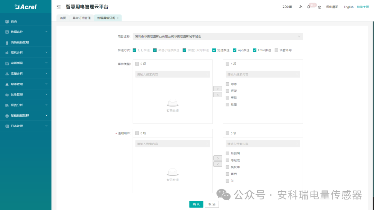Viewport: 374px width, 210px height.
Task: Expand the 报告分析 menu chevron
Action: 46,105
